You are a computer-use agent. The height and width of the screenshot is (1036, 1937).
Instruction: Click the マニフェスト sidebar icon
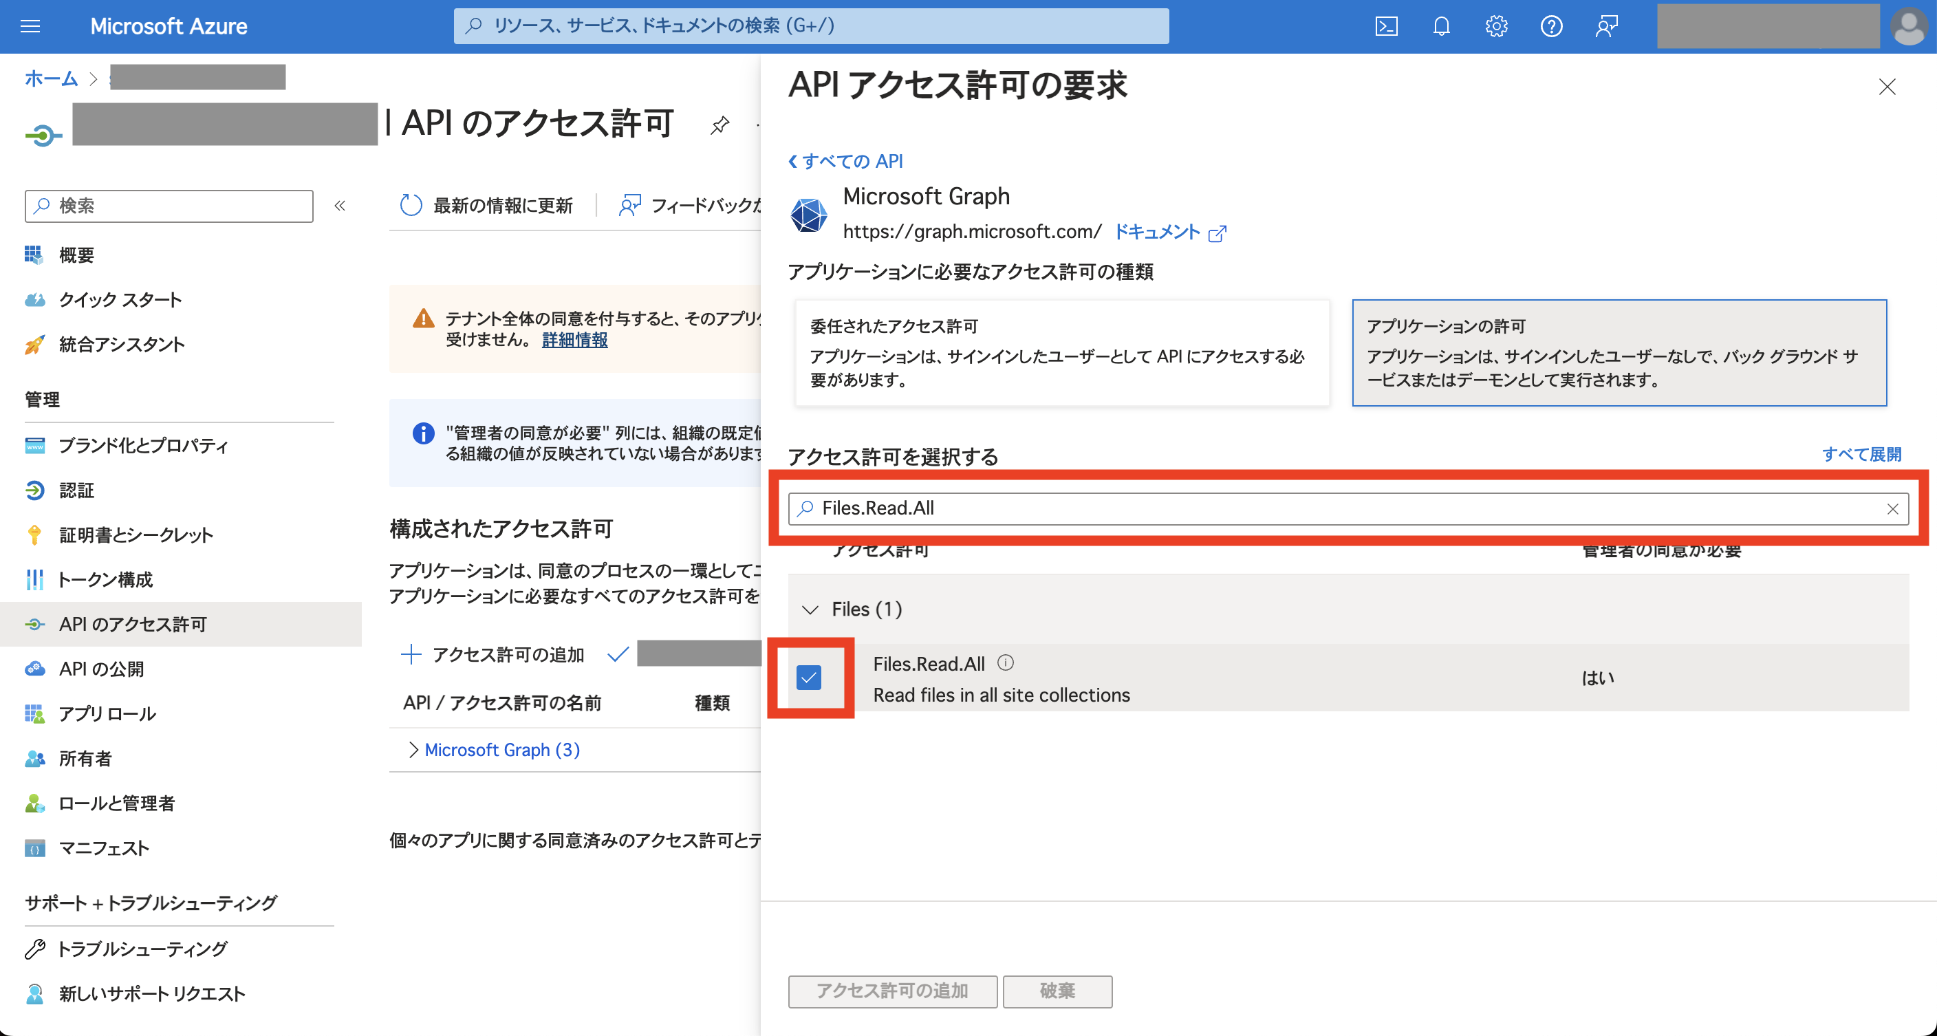[34, 848]
